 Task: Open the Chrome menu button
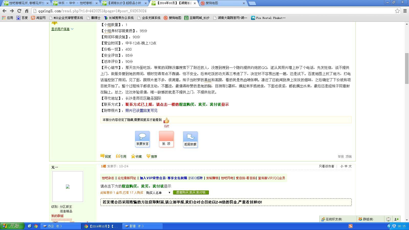(x=405, y=11)
